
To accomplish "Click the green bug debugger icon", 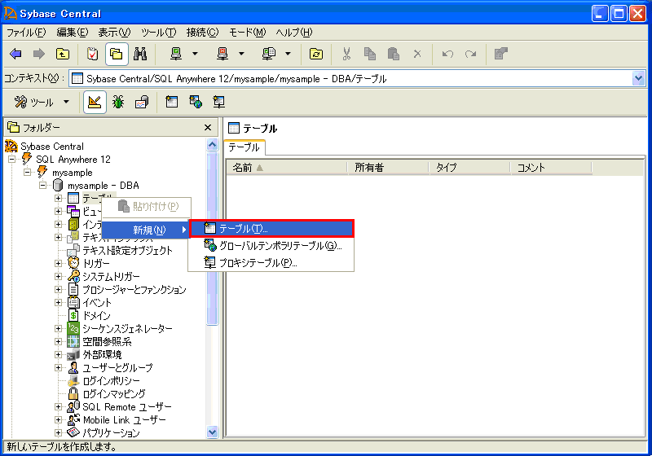I will point(118,103).
